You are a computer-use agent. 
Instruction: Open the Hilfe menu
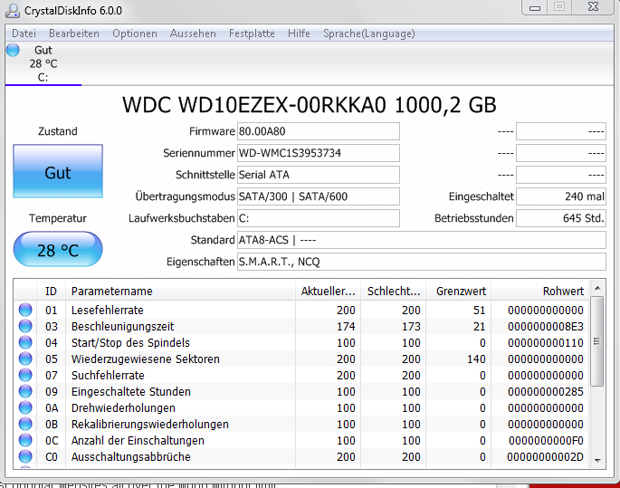tap(299, 33)
